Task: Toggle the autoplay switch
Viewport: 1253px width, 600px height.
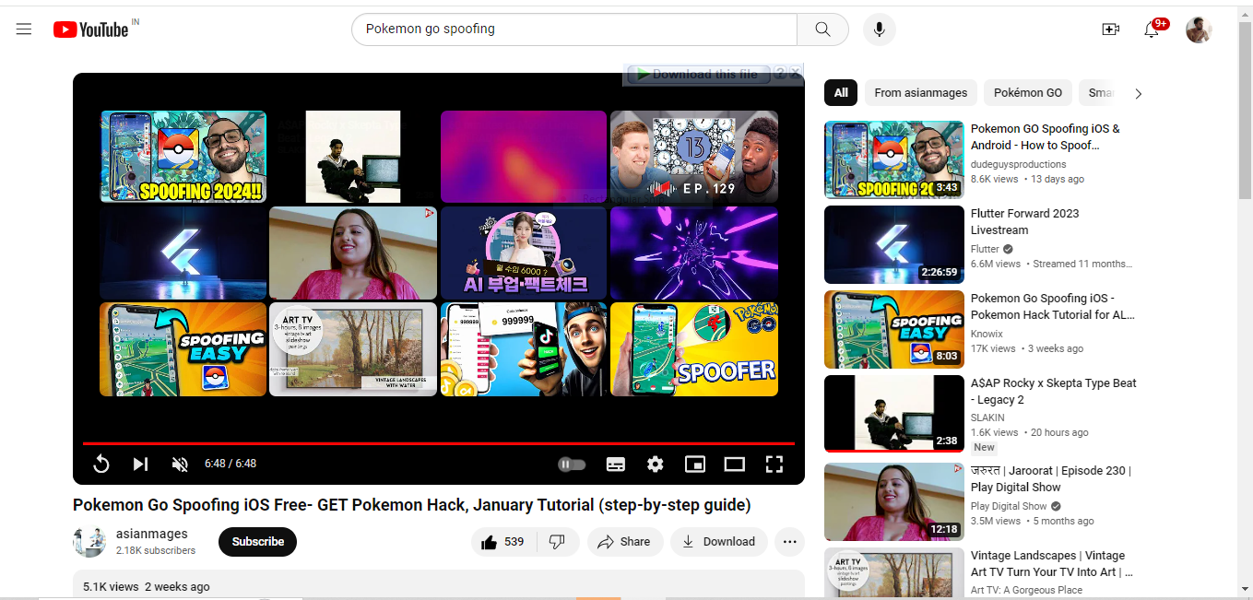Action: coord(573,465)
